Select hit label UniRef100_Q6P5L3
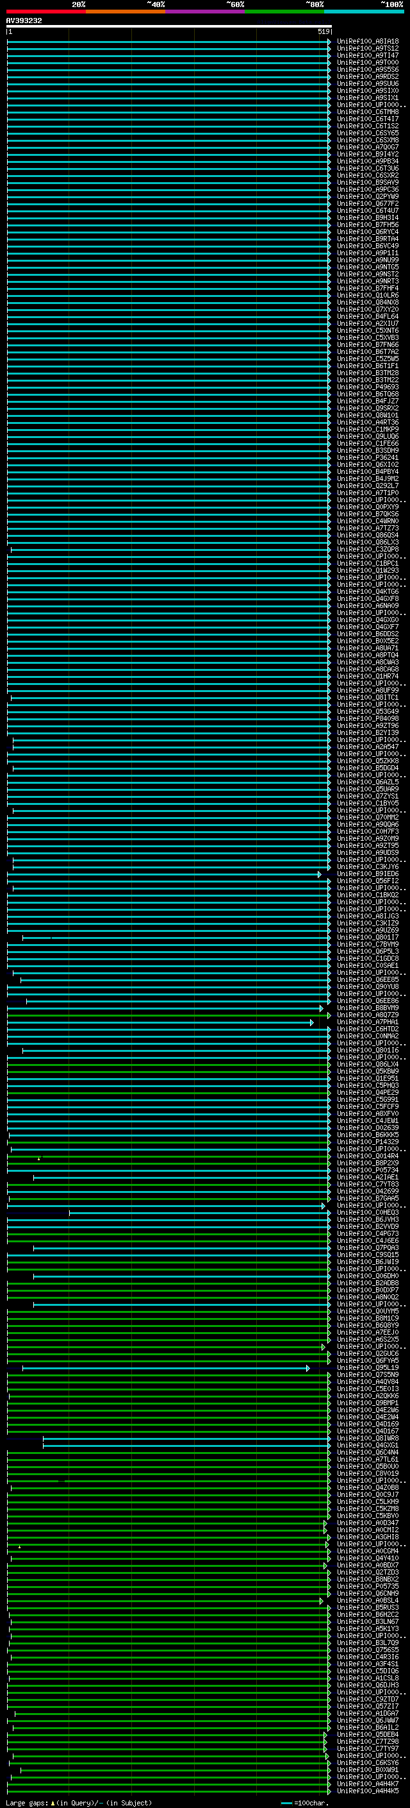410x1808 pixels. [x=368, y=952]
